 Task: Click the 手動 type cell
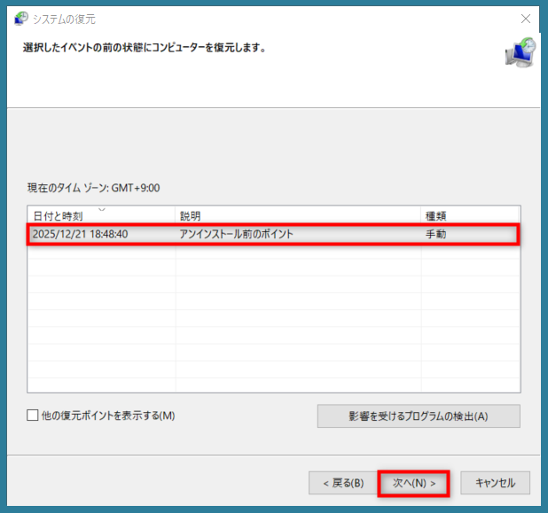[435, 234]
